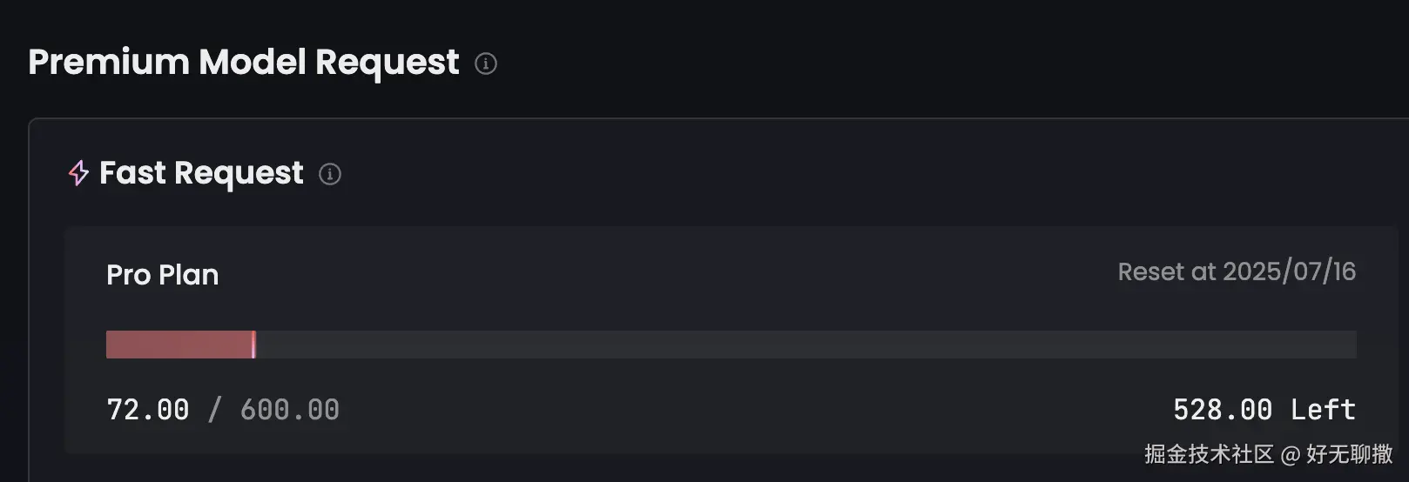Click the @ symbol in the watermark

[x=1290, y=454]
